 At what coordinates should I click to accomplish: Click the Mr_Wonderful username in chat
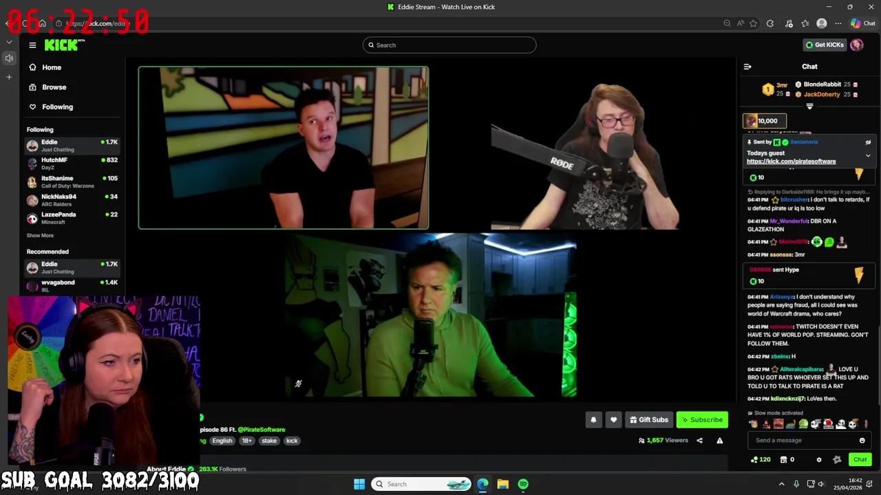pyautogui.click(x=789, y=221)
